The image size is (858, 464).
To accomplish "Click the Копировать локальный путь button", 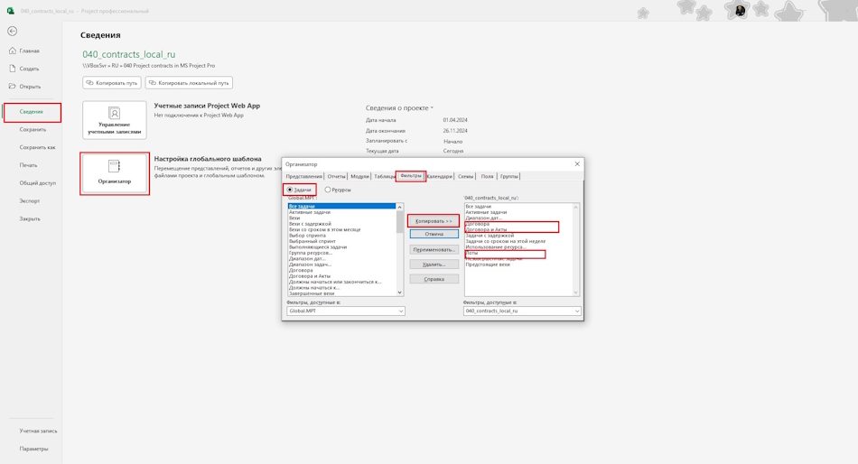I will (x=189, y=83).
